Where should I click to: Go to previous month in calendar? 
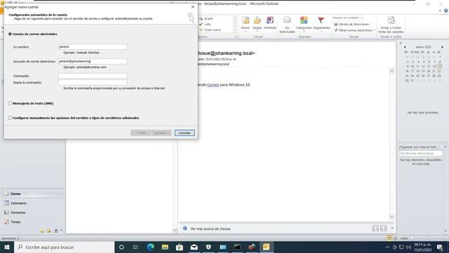(x=405, y=47)
